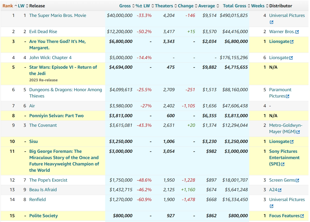
Task: Open The Covenant release page
Action: (43, 125)
